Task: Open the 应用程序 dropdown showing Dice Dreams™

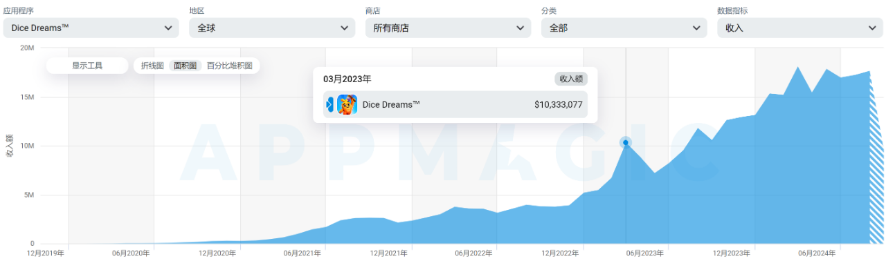Action: click(91, 28)
